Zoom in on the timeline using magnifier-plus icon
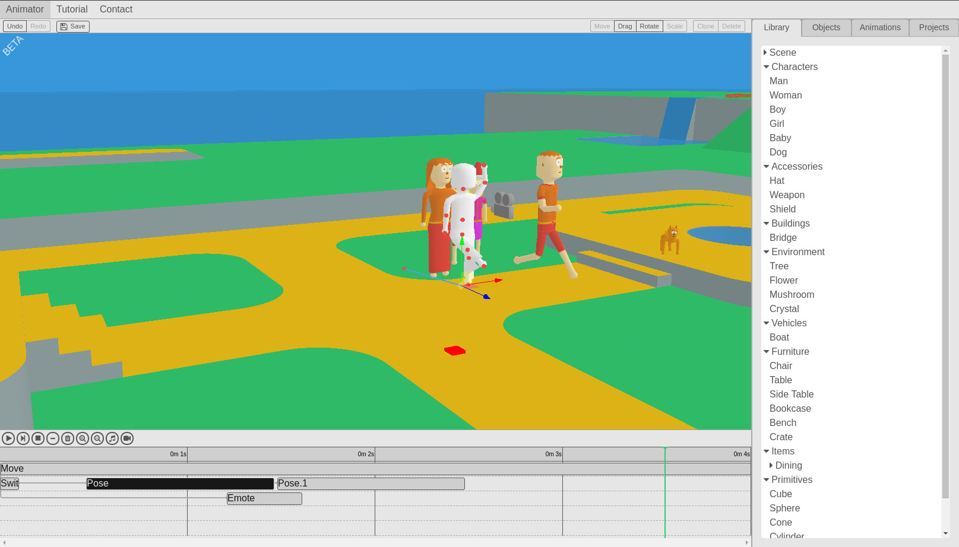The height and width of the screenshot is (547, 959). point(83,438)
